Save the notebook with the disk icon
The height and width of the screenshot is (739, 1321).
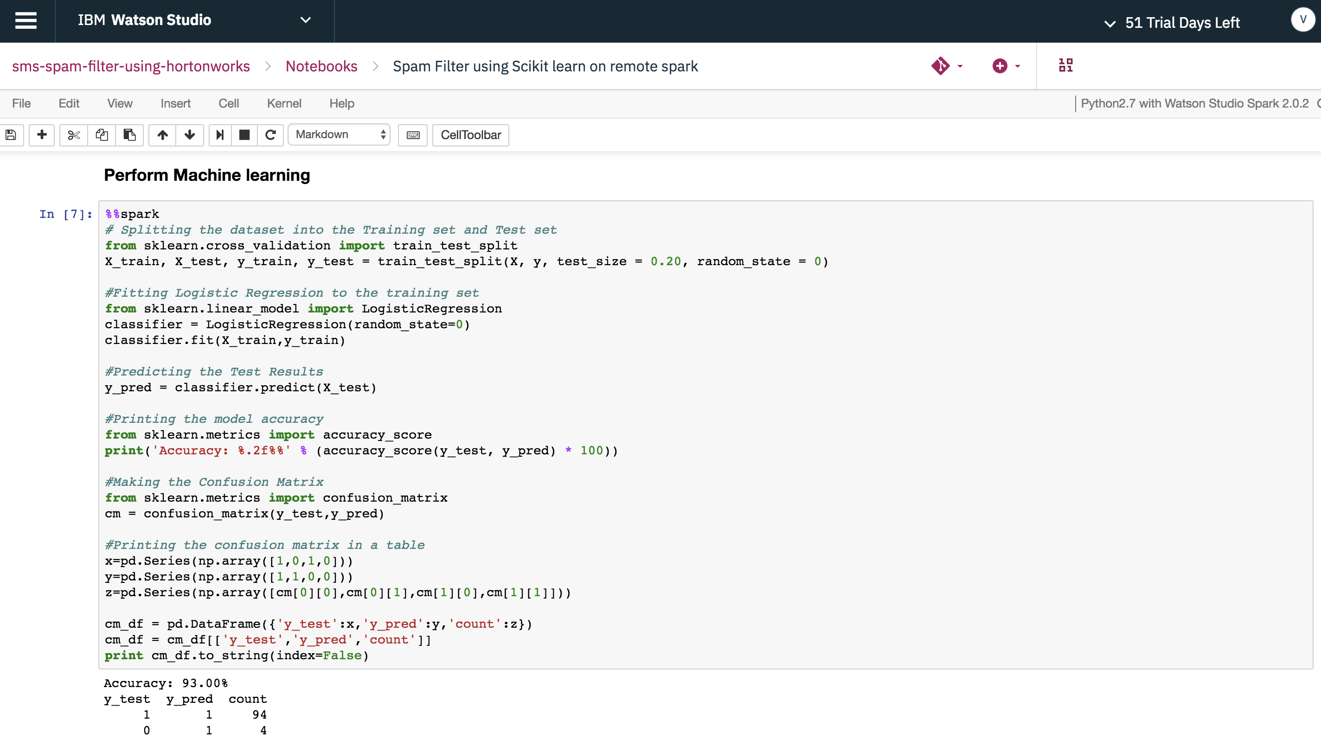click(x=11, y=135)
